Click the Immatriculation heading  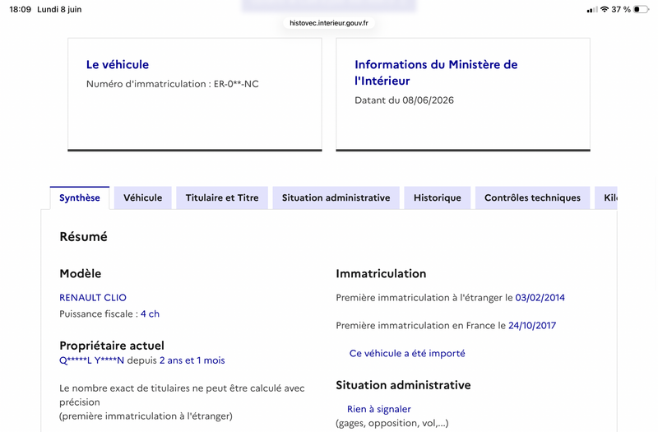381,274
